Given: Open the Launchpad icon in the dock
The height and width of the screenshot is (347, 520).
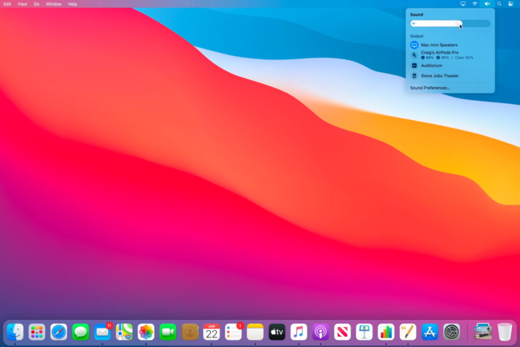Looking at the screenshot, I should (x=37, y=331).
